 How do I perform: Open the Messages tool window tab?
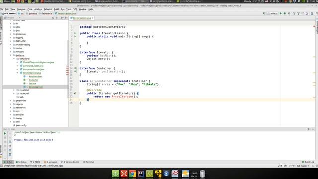pos(51,162)
